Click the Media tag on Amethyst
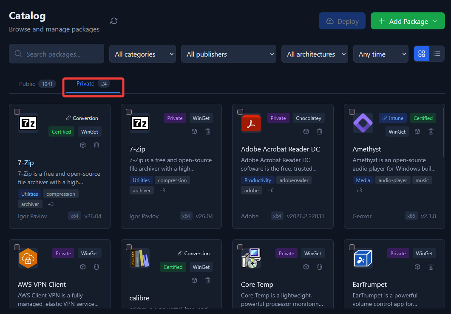 tap(363, 180)
